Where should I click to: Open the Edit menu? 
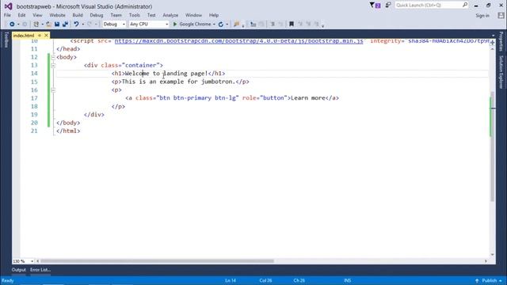point(21,15)
